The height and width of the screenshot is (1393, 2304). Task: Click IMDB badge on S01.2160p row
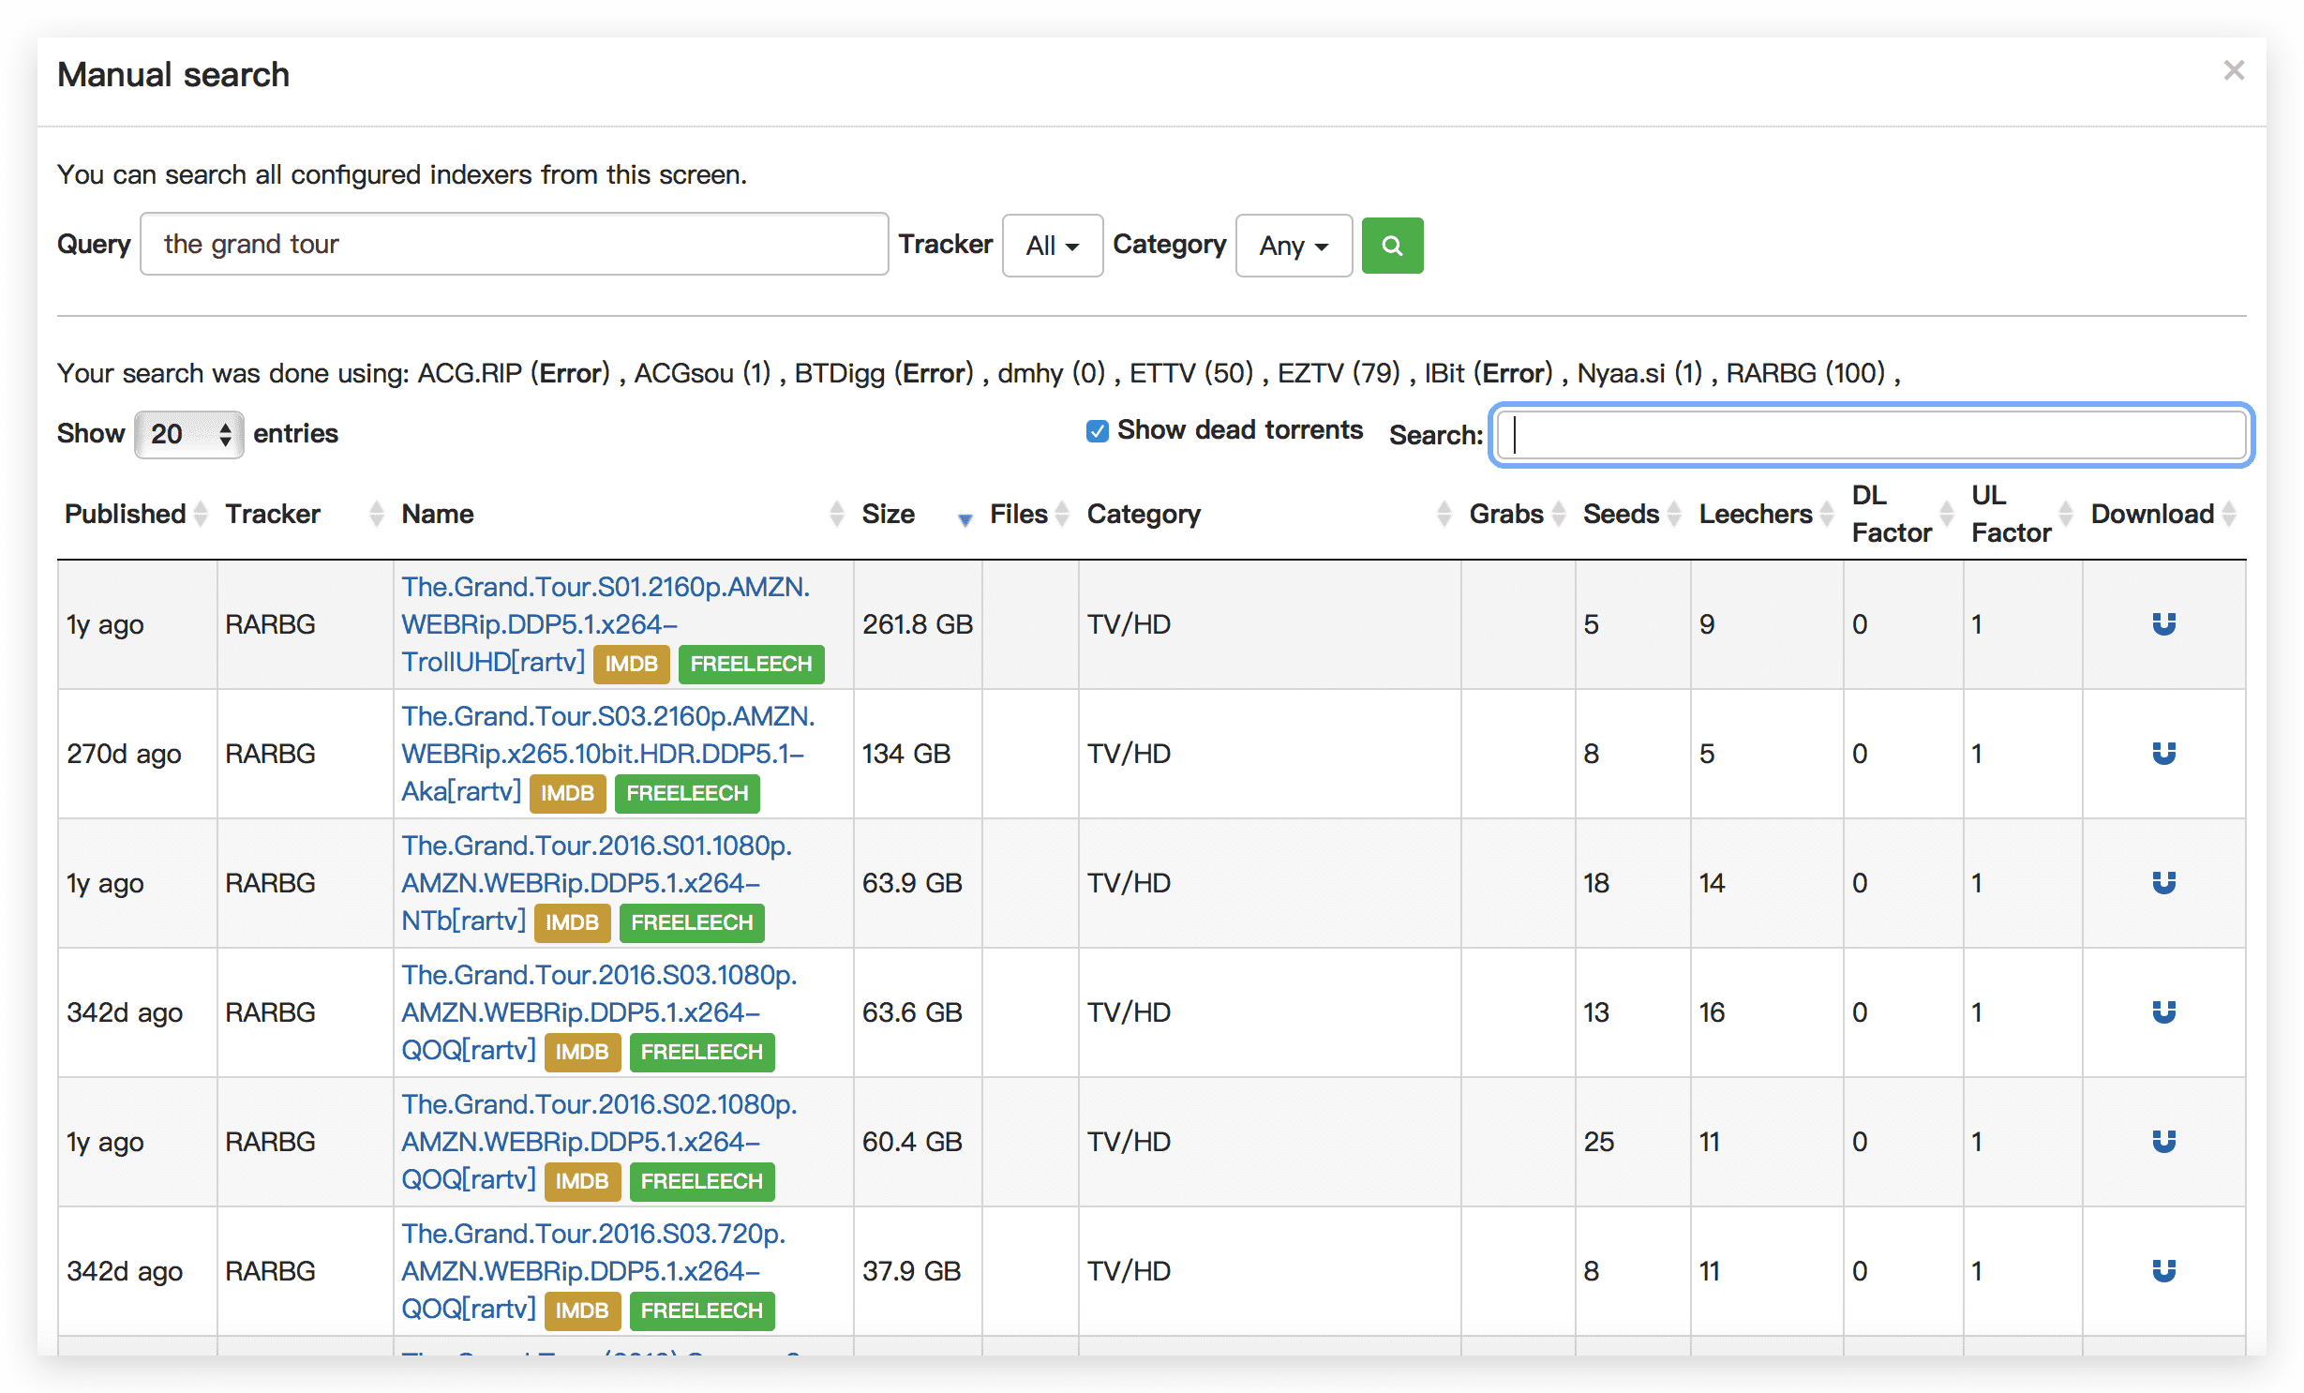[x=632, y=664]
